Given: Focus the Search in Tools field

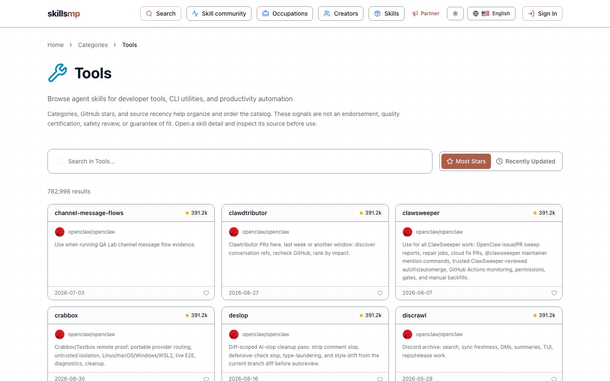Looking at the screenshot, I should click(x=240, y=161).
